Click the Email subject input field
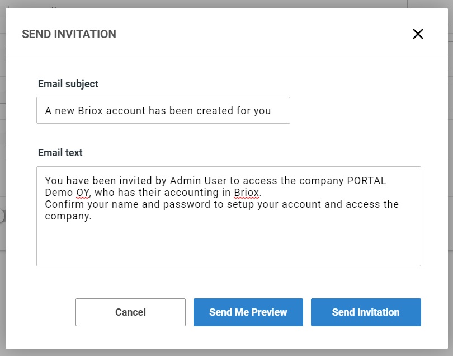Screen dimensions: 453x356 point(163,110)
